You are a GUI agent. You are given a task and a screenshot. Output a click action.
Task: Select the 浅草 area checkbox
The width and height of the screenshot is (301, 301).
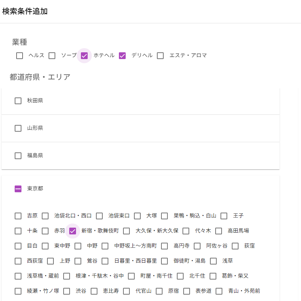tap(213, 261)
